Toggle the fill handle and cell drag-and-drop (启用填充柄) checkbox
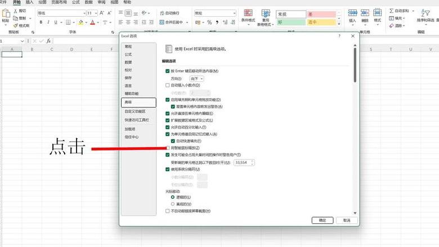439x247 pixels. (x=167, y=99)
